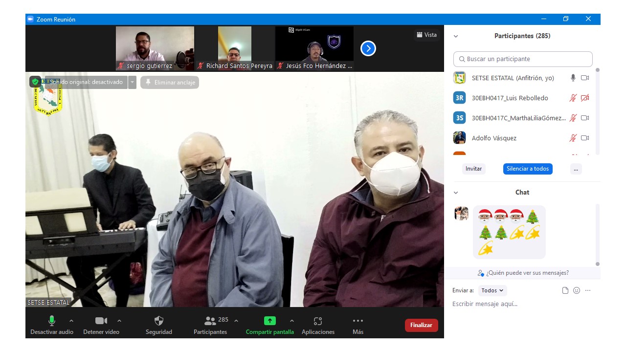Toggle the Participantes panel button

(210, 325)
